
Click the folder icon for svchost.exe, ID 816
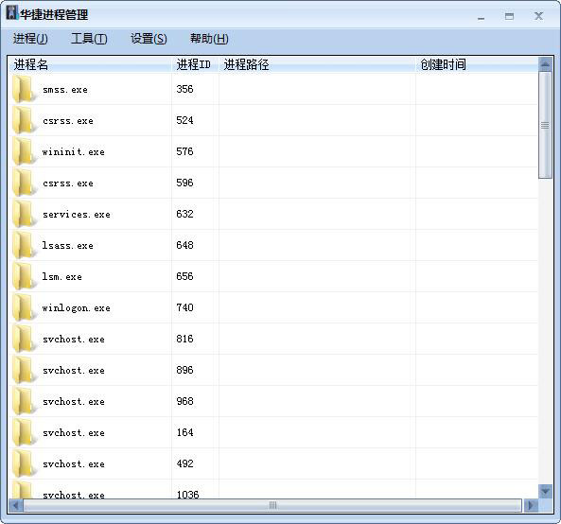pos(25,339)
